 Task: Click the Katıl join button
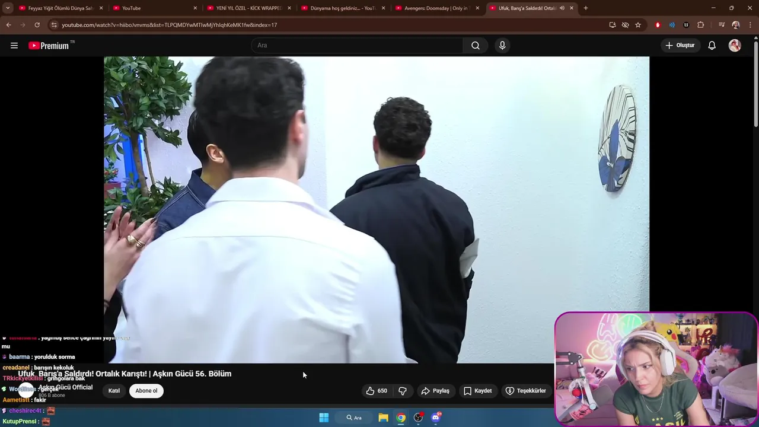coord(114,391)
